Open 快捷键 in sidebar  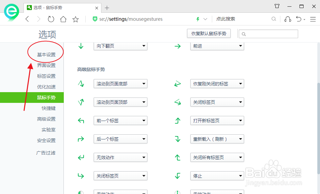pyautogui.click(x=49, y=108)
